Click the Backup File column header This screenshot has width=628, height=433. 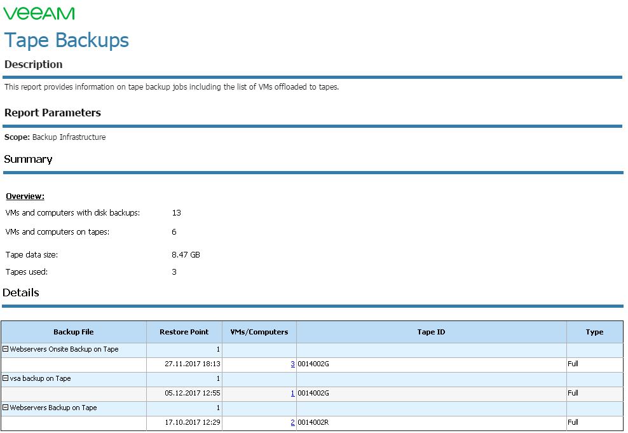pos(74,332)
